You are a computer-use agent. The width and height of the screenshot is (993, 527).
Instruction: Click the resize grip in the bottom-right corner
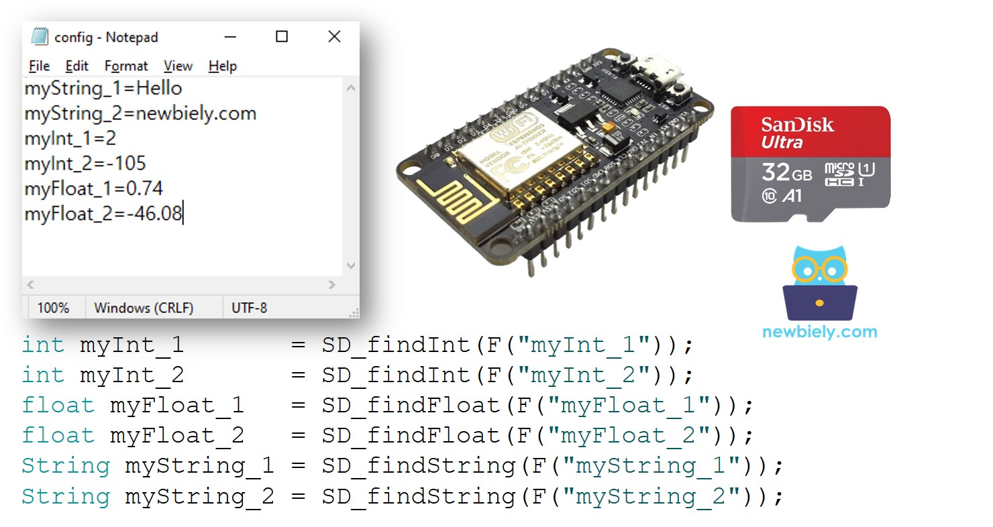(355, 312)
